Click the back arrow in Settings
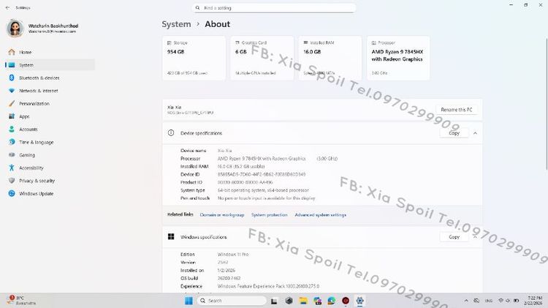 pos(8,8)
